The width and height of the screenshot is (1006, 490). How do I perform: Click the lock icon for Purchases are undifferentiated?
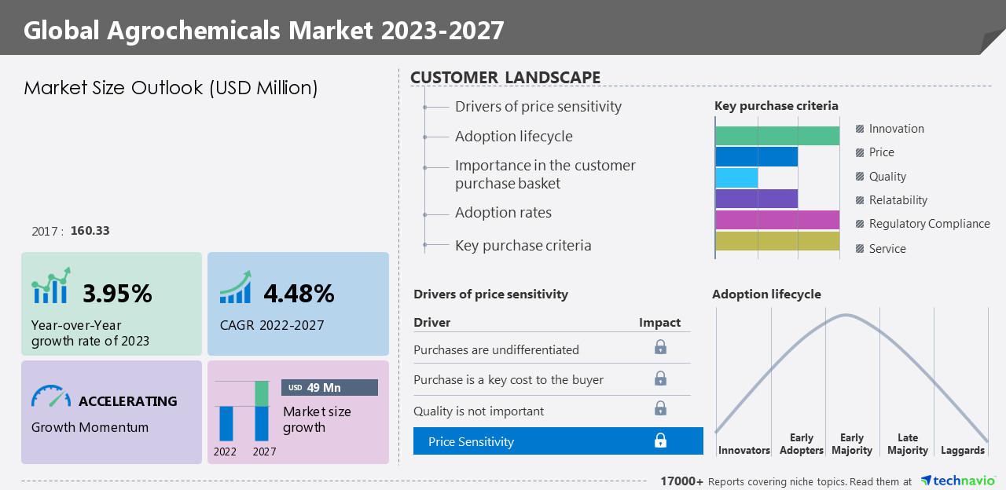tap(660, 347)
